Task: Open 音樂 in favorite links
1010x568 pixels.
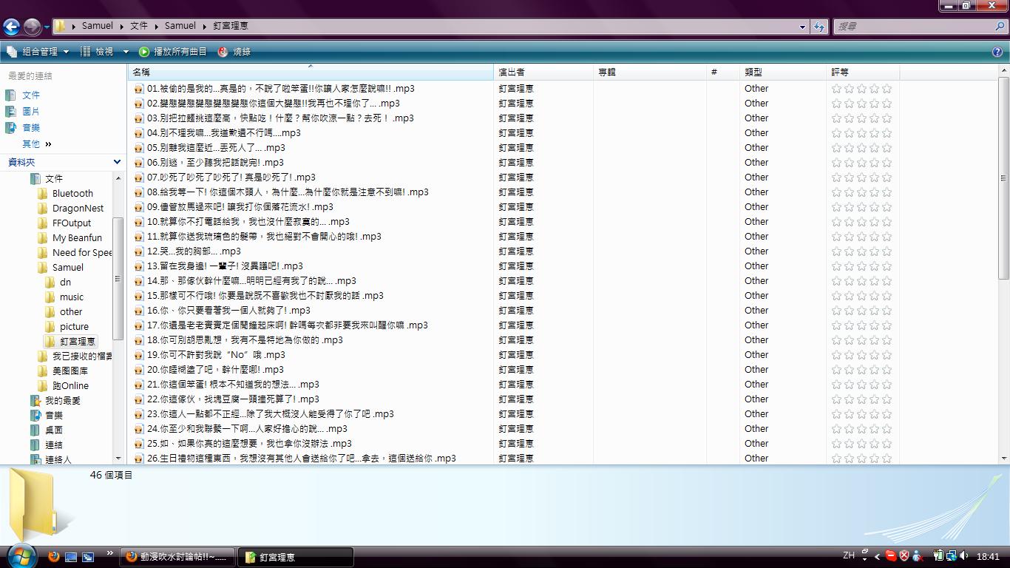Action: [31, 128]
